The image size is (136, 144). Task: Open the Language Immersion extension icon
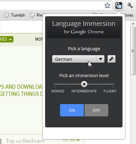[x=119, y=6]
